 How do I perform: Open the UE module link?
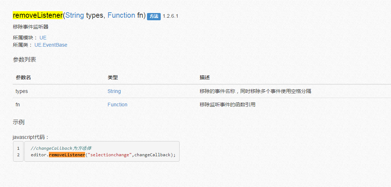coord(43,38)
